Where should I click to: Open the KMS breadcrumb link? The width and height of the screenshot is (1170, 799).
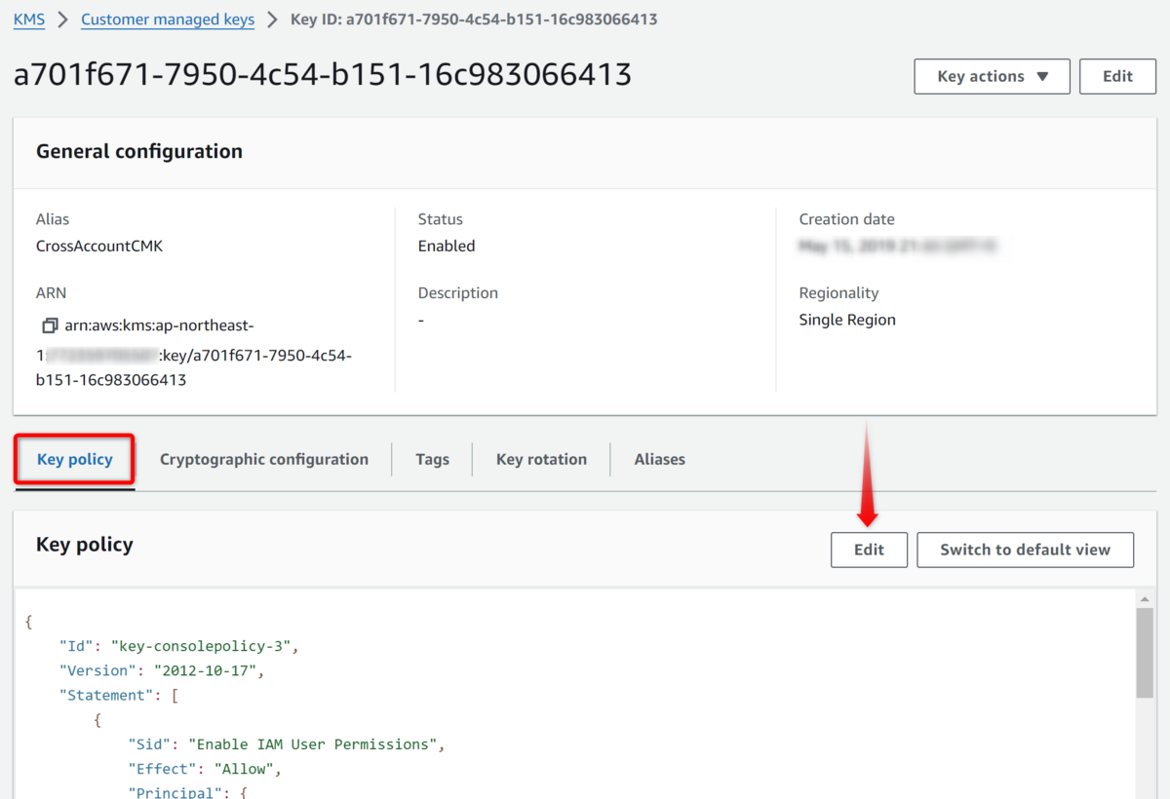click(x=29, y=19)
